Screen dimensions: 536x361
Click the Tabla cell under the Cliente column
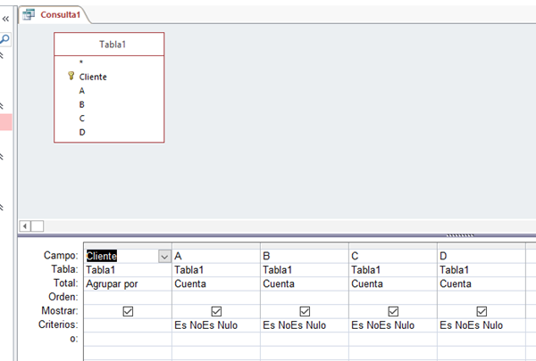(128, 270)
